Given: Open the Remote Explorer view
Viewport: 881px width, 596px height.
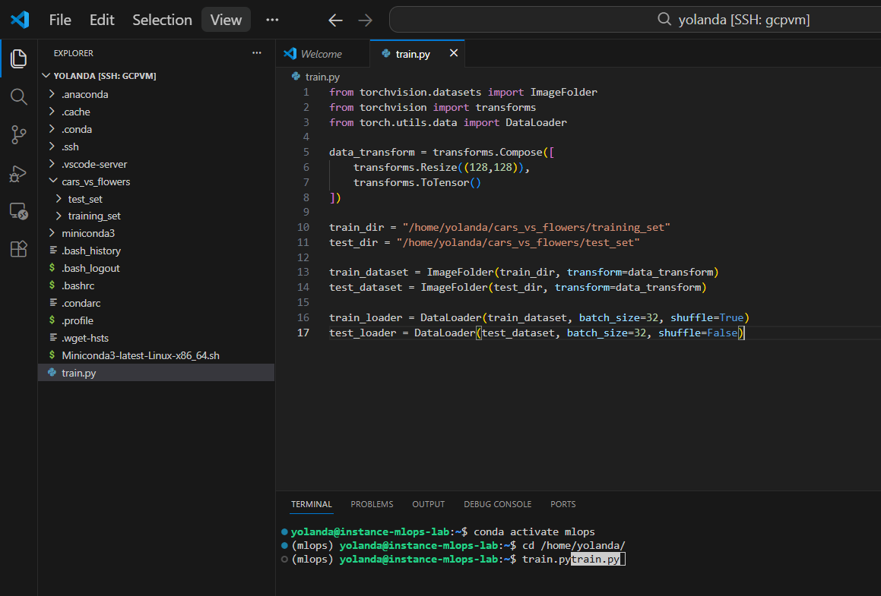Looking at the screenshot, I should 19,211.
